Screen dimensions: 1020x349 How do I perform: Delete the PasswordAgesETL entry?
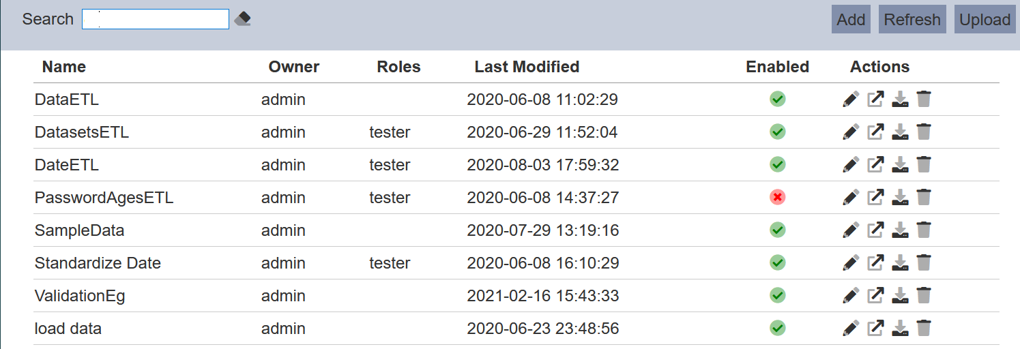(924, 198)
